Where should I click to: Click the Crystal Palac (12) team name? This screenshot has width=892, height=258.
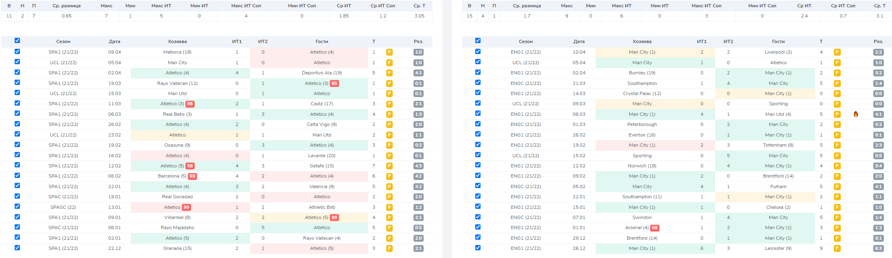coord(642,93)
